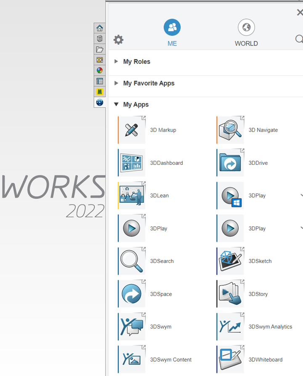303x376 pixels.
Task: Click the "3DSearch" label
Action: (162, 261)
